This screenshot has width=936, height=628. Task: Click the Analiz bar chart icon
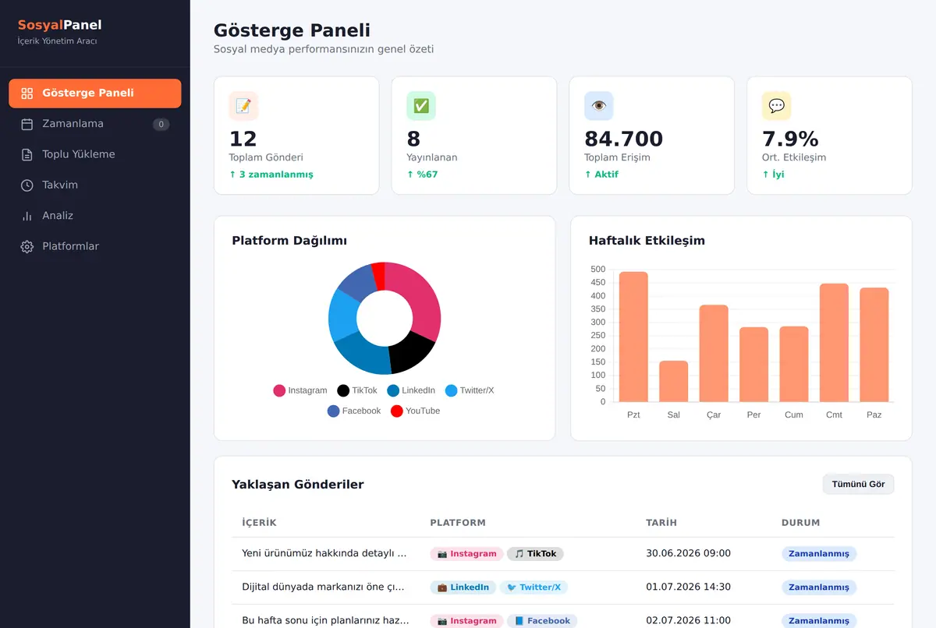click(x=27, y=216)
